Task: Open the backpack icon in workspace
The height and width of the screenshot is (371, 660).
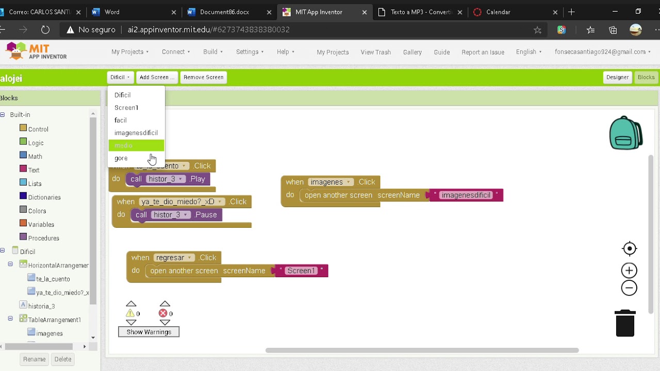Action: click(x=625, y=133)
